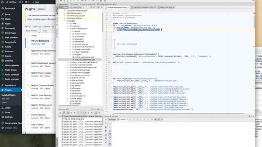
Task: Click Deactivate link under HM Live Extensions
Action: 36,44
